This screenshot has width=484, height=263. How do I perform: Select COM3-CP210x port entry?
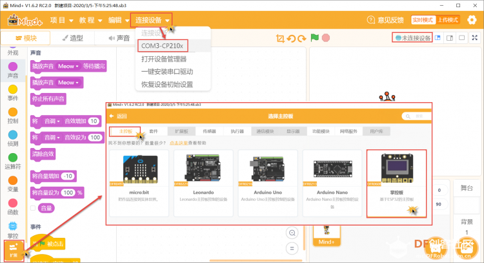tap(163, 46)
